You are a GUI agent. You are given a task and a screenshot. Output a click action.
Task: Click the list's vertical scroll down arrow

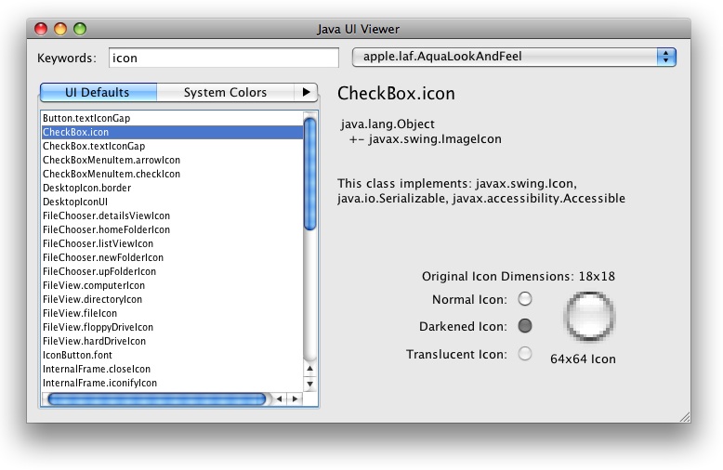pos(309,384)
